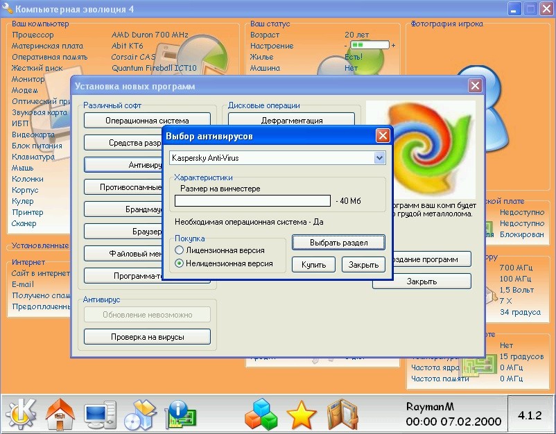
Task: Open the brown wallet icon
Action: click(x=342, y=414)
